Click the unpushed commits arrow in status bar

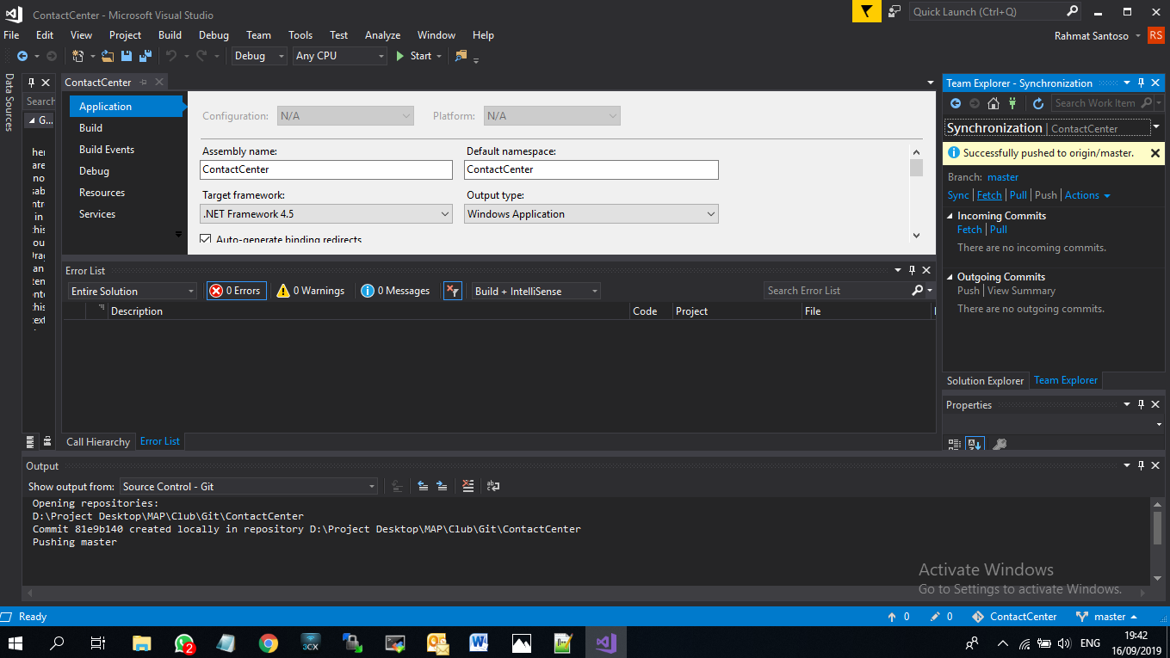point(892,617)
